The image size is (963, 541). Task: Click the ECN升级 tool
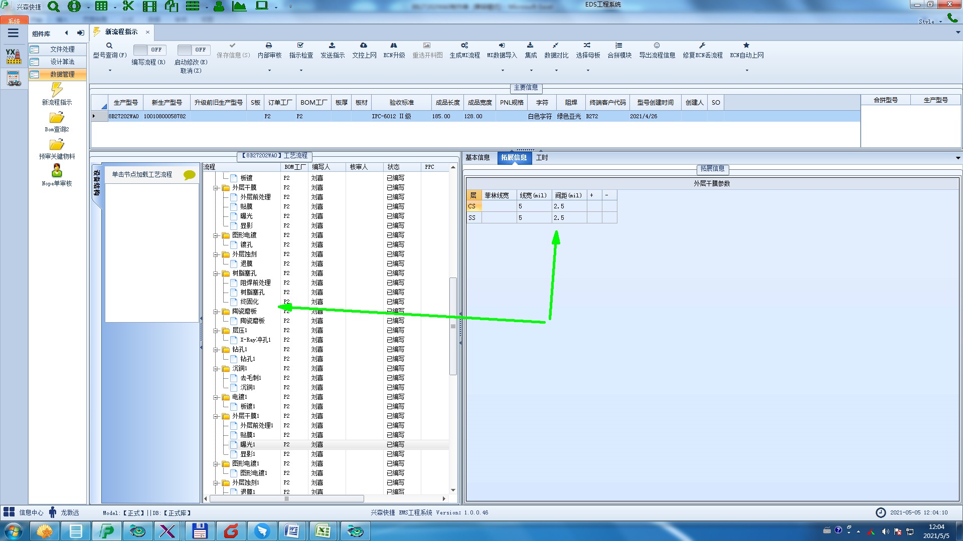[394, 50]
